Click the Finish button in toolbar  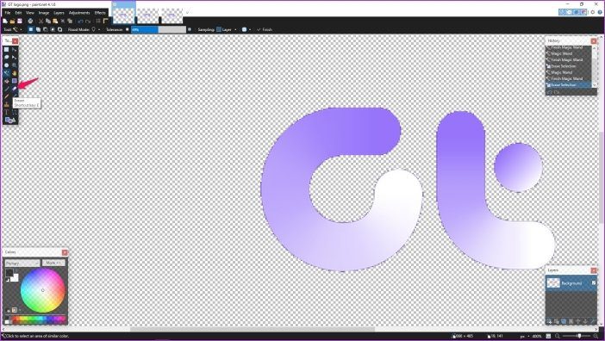[x=265, y=29]
